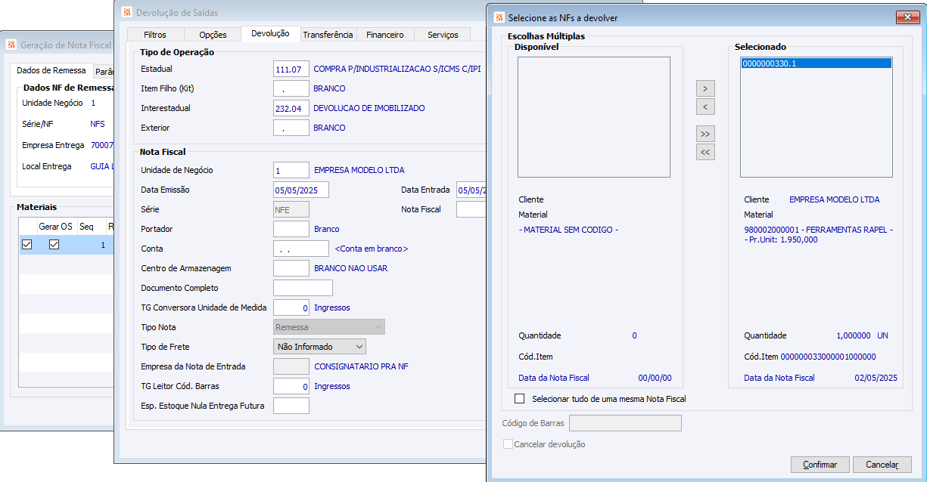Open the Filtros tab
Viewport: 927px width, 482px height.
(x=154, y=35)
